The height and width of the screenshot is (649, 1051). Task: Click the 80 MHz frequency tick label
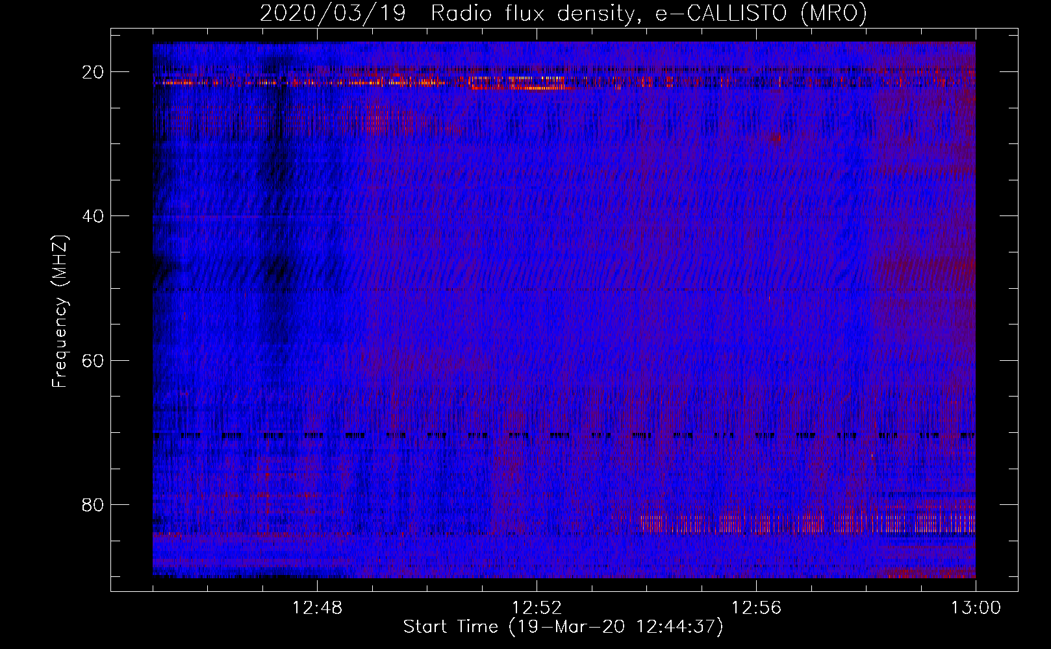[x=94, y=504]
